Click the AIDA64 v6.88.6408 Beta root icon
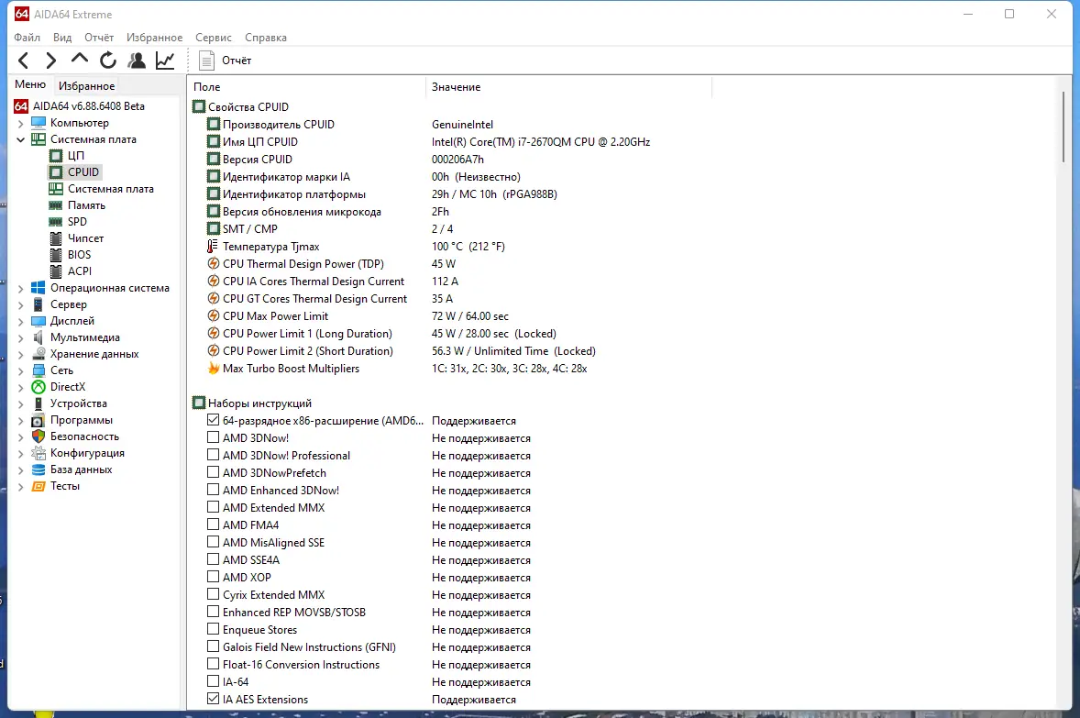This screenshot has height=718, width=1080. [x=21, y=106]
